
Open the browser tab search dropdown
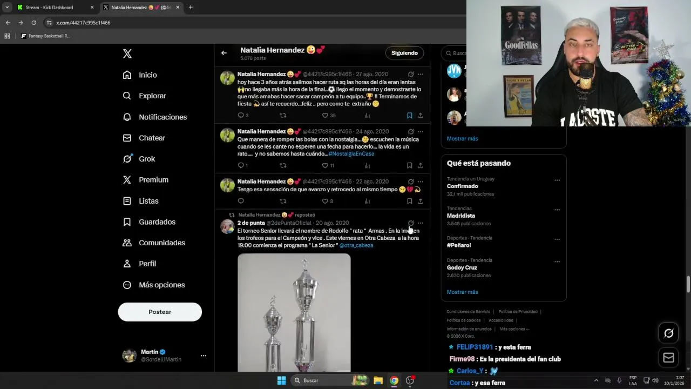coord(7,8)
